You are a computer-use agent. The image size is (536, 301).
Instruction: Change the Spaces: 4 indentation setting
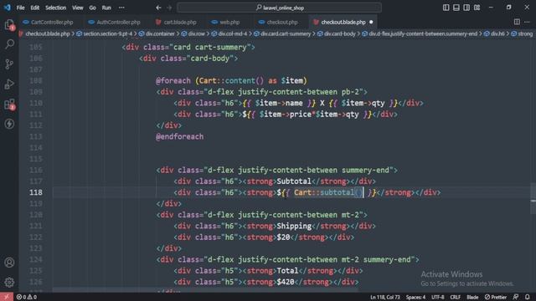pos(415,297)
